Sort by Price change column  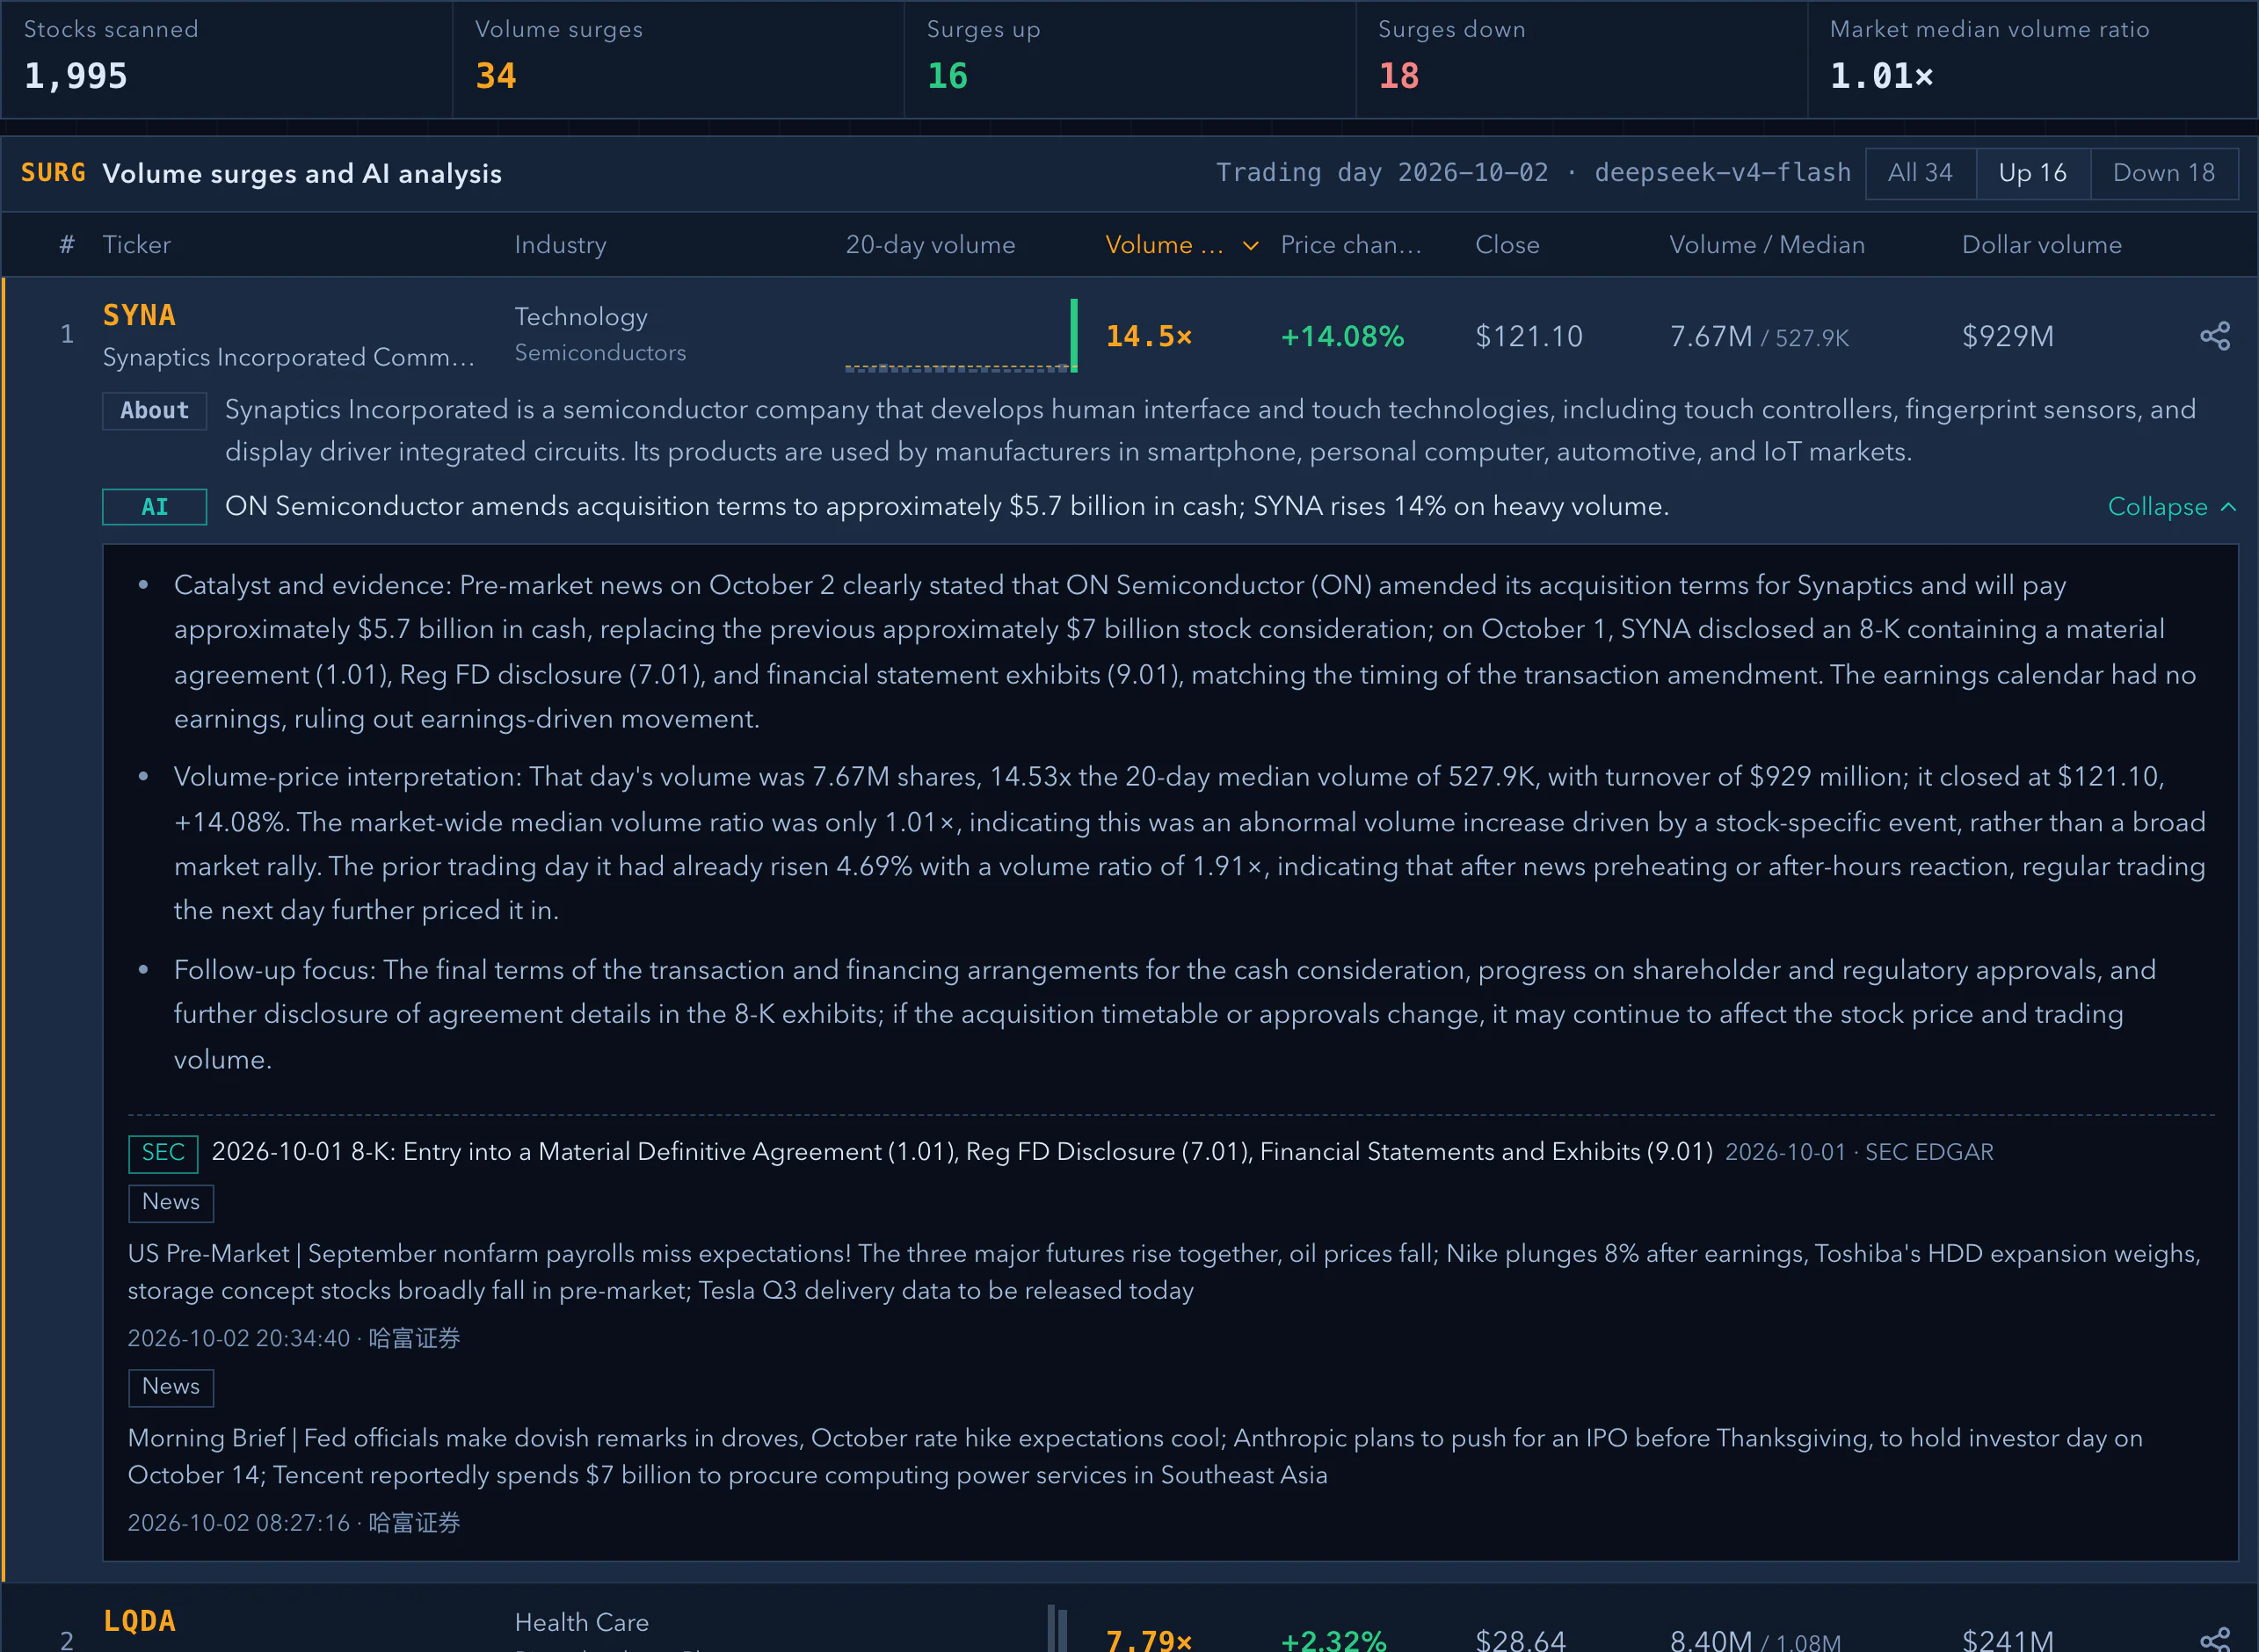tap(1350, 245)
